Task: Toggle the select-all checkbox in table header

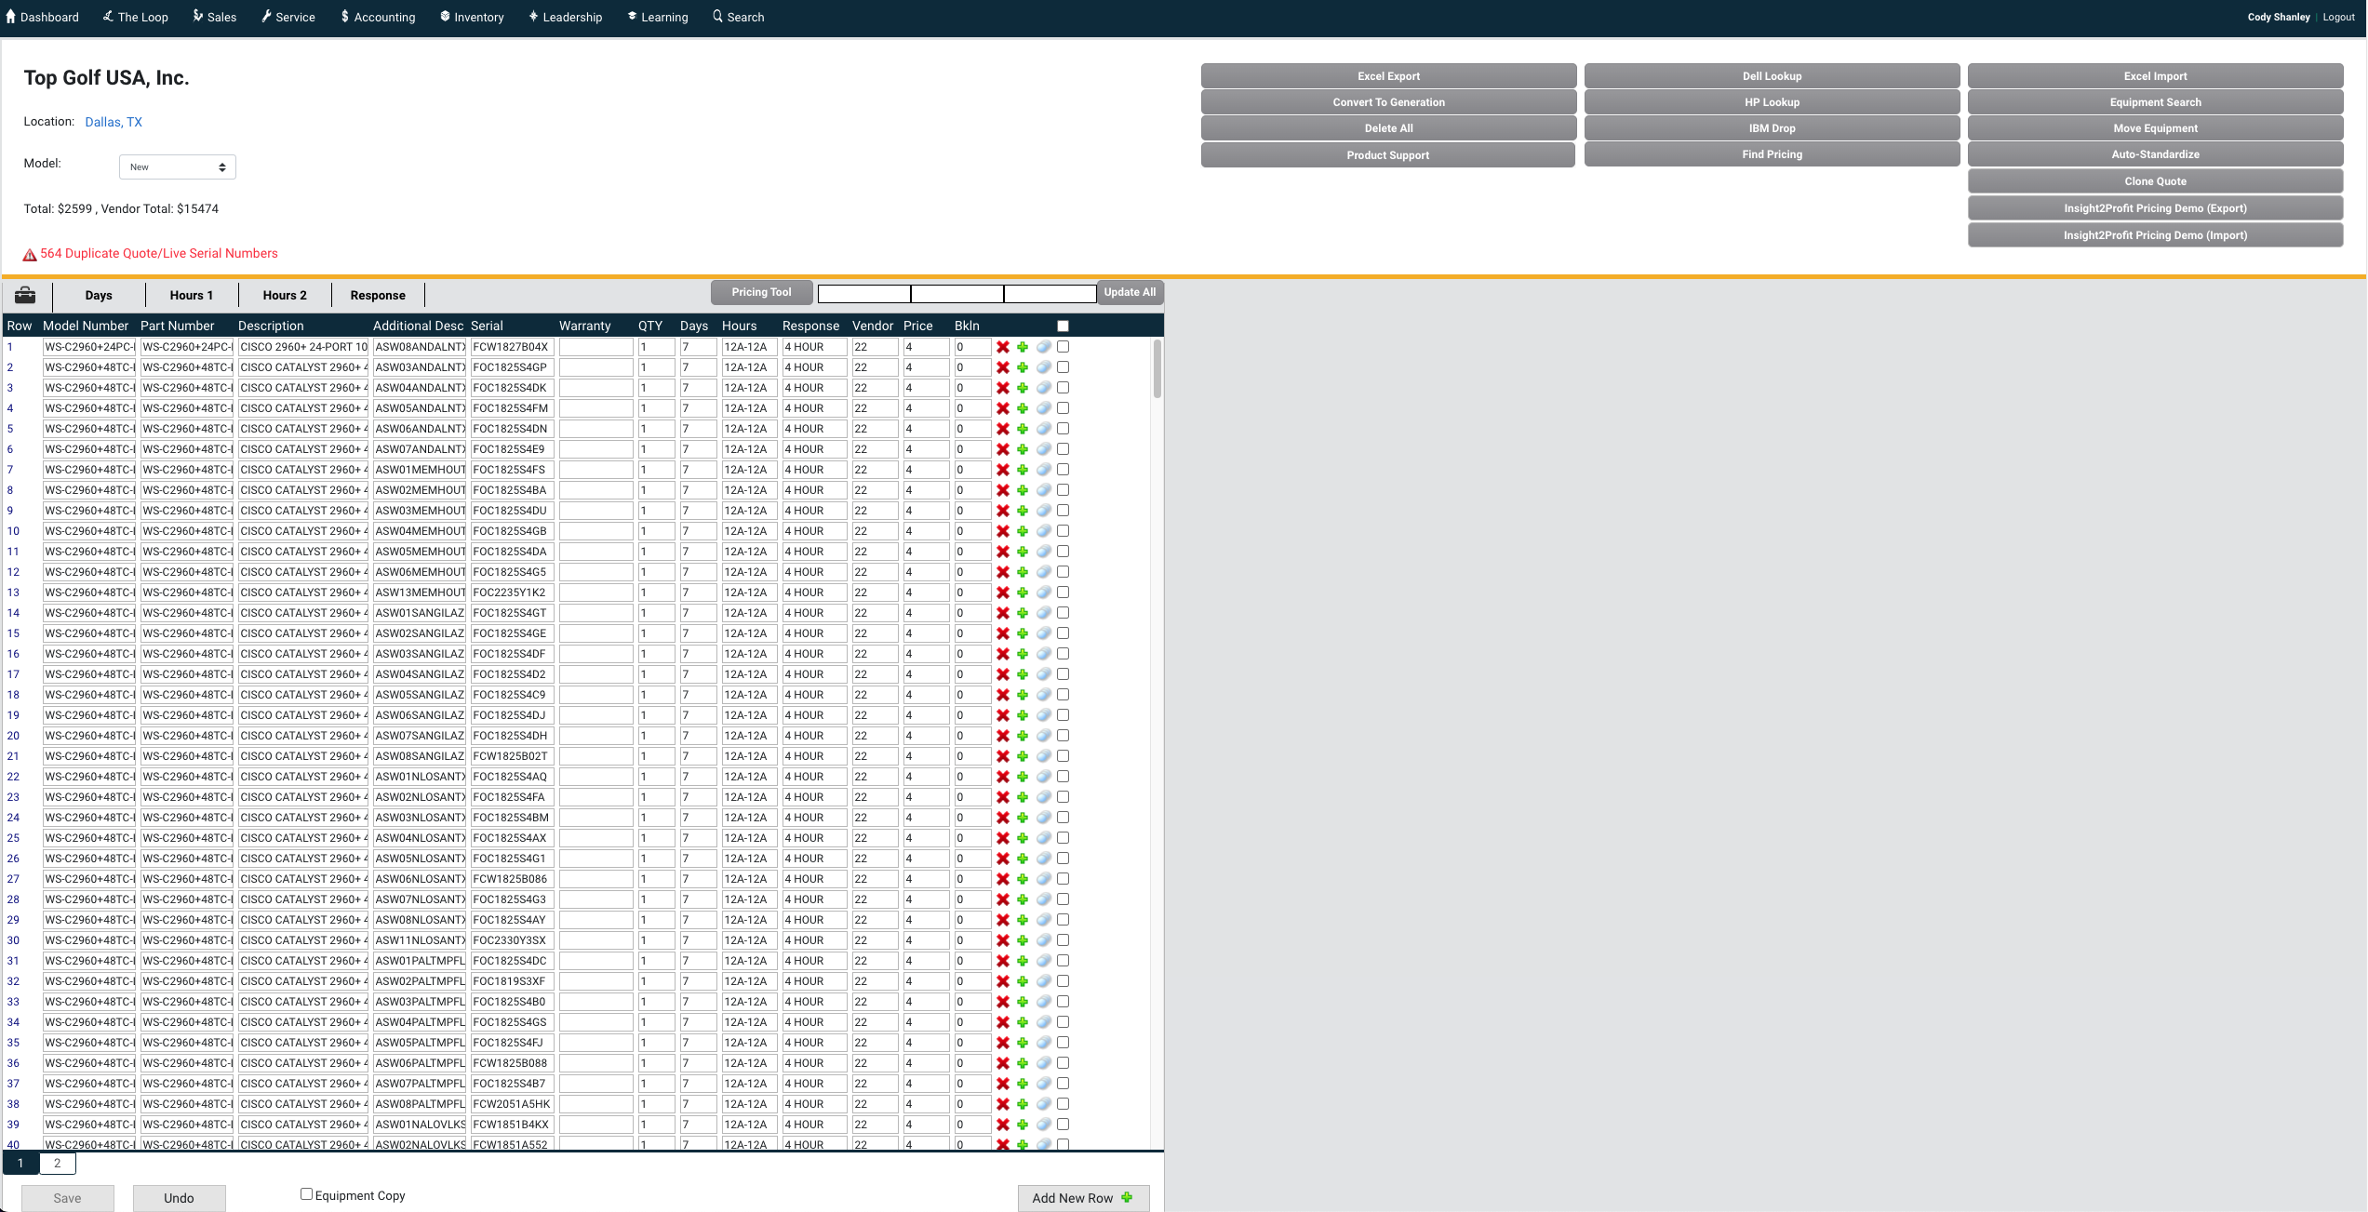Action: click(1063, 326)
